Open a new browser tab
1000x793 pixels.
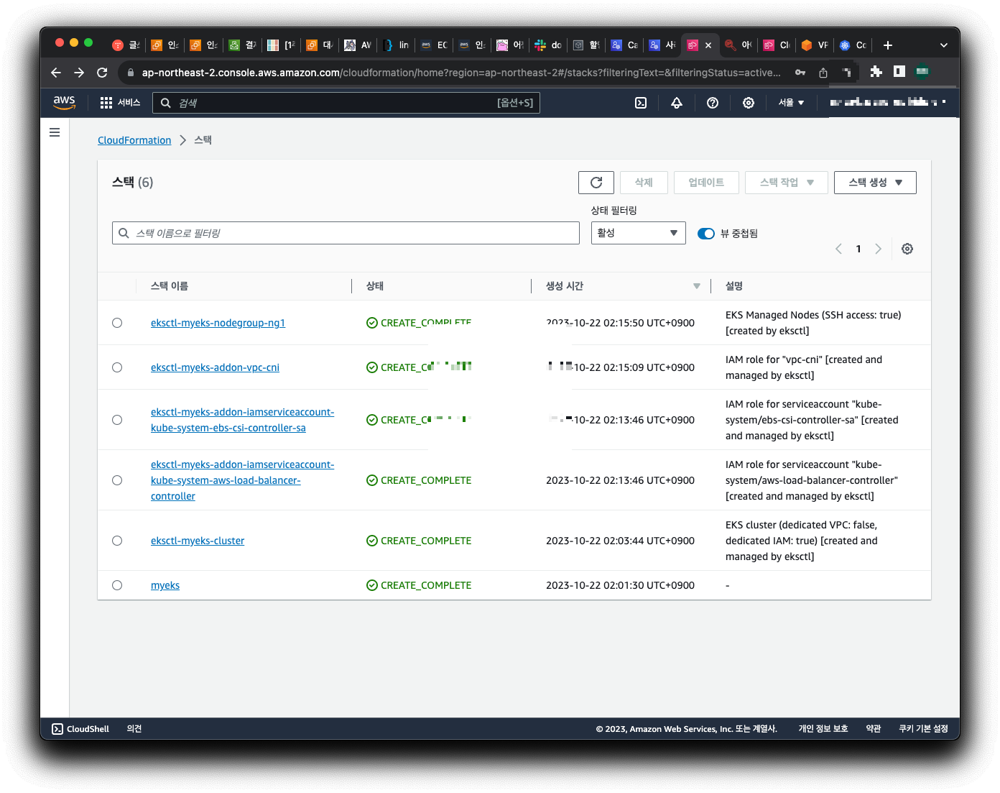[x=888, y=45]
